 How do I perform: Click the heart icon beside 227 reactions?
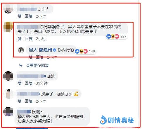117,36
